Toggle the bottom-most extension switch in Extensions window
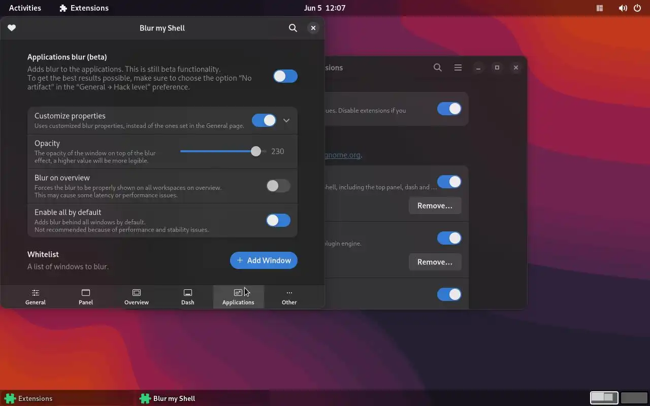 pos(449,294)
